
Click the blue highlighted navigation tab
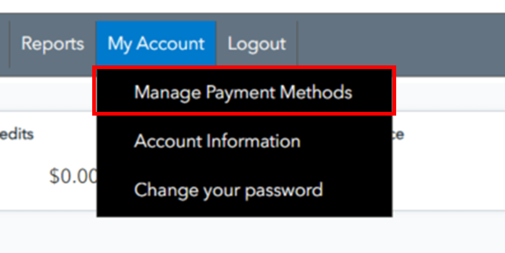(x=156, y=44)
